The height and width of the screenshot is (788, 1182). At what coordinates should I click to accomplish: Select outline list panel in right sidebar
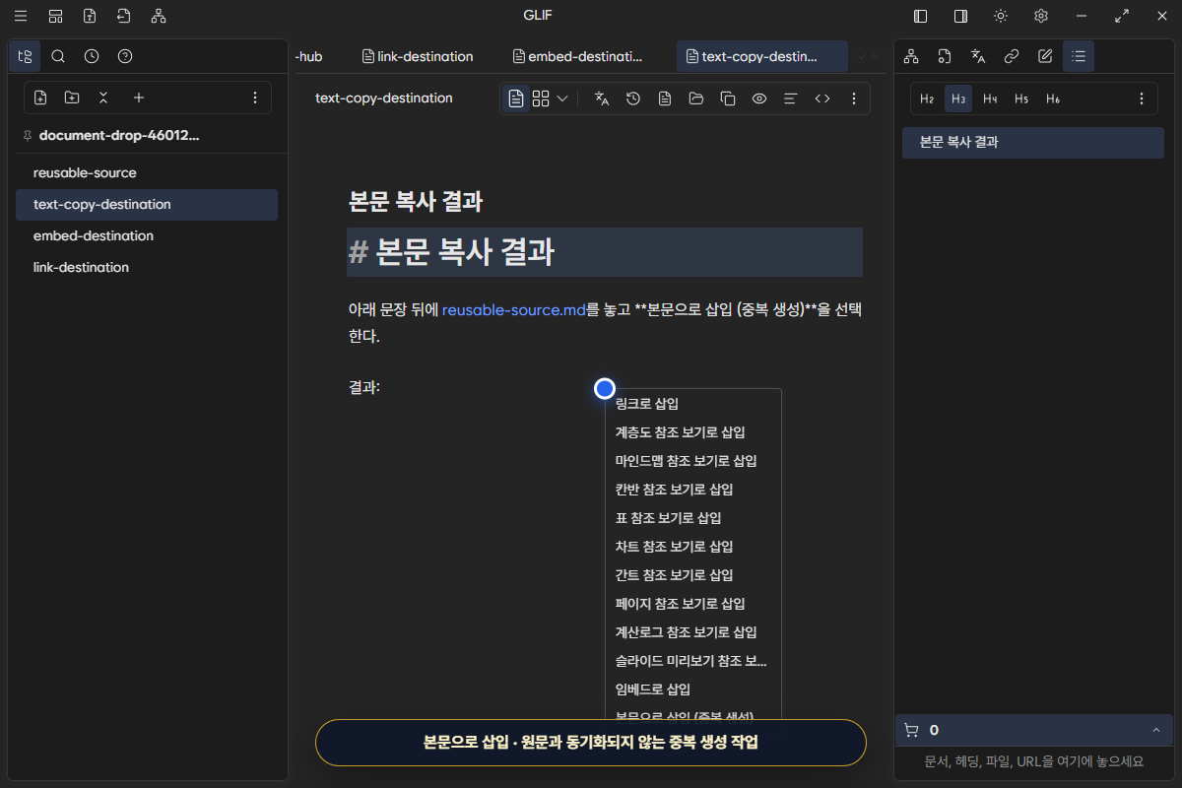1079,56
